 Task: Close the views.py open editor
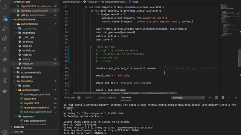pyautogui.click(x=15, y=10)
